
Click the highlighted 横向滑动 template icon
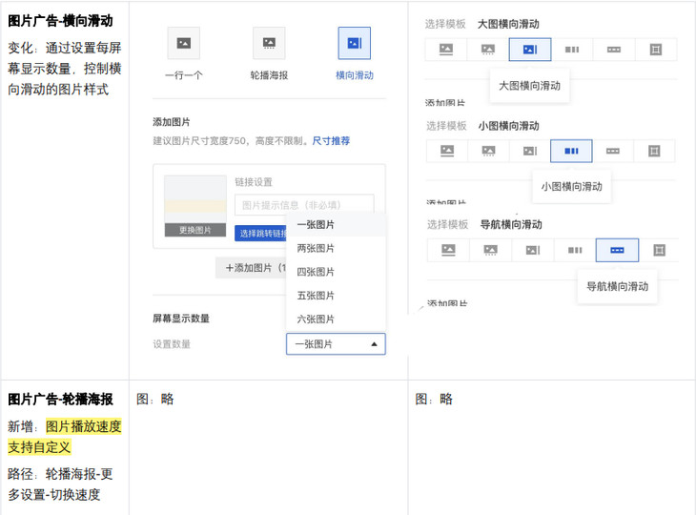354,43
